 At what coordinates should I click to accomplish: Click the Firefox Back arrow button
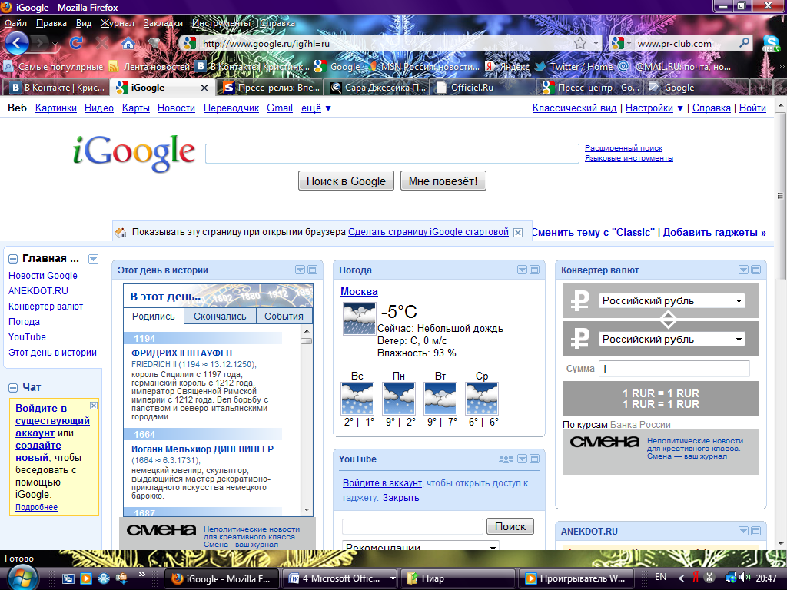[x=17, y=43]
